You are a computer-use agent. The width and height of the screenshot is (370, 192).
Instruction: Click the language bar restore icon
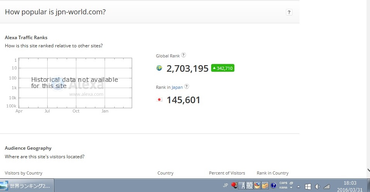[x=291, y=183]
